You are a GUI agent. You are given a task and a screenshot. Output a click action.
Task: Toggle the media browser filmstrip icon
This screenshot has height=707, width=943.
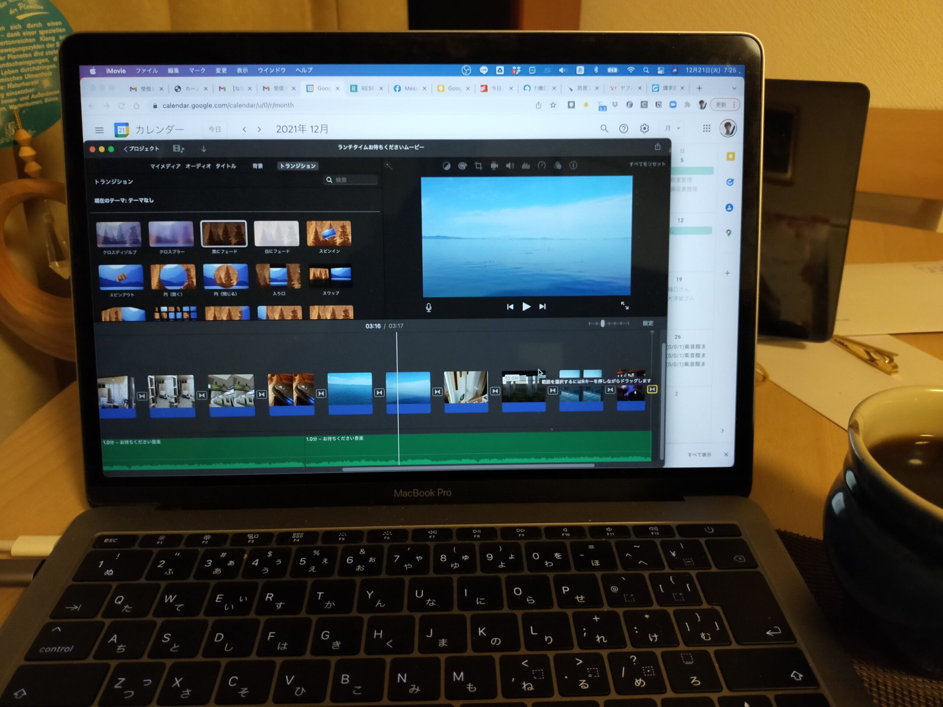[x=178, y=149]
